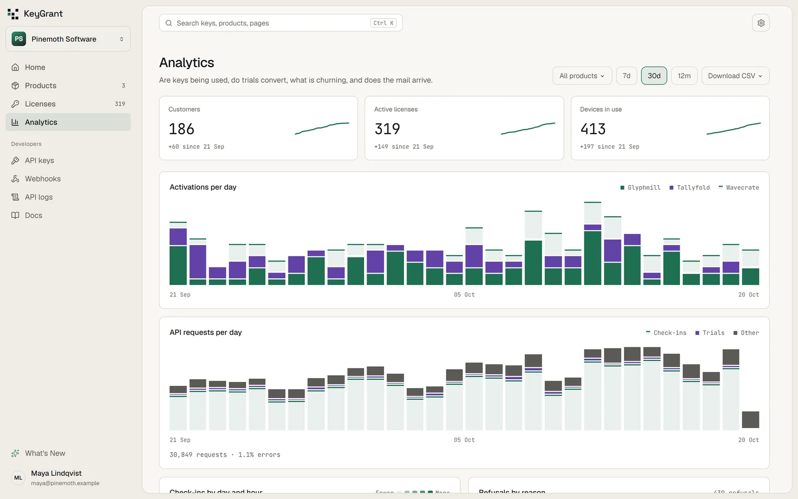
Task: Open the Docs link
Action: [x=68, y=216]
